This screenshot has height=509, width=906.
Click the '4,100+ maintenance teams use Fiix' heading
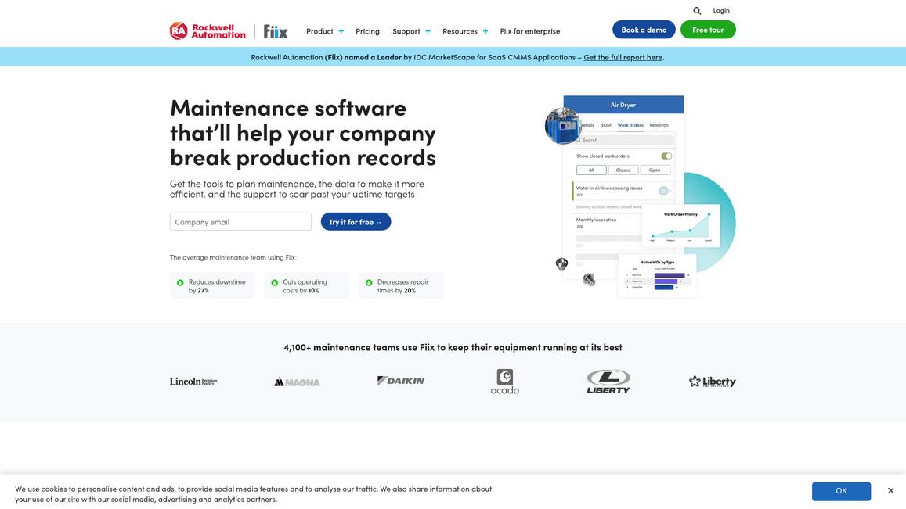click(453, 347)
